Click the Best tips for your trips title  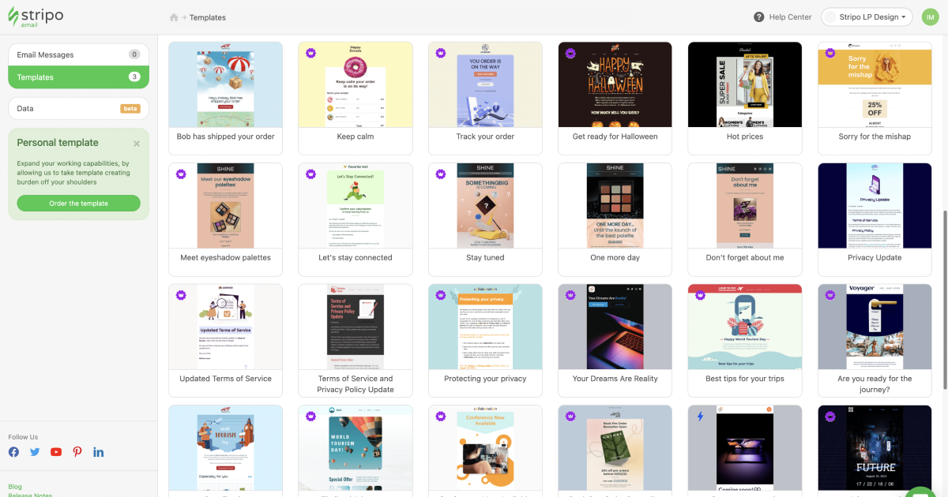tap(745, 379)
